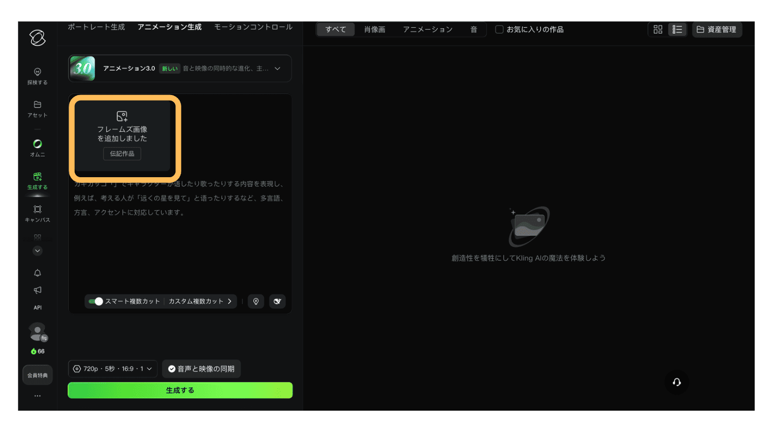The image size is (780, 437).
Task: Click the 探検する explore icon in sidebar
Action: 37,72
